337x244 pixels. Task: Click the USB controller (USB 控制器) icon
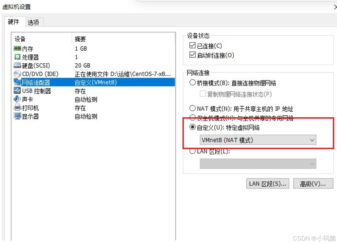click(x=17, y=91)
